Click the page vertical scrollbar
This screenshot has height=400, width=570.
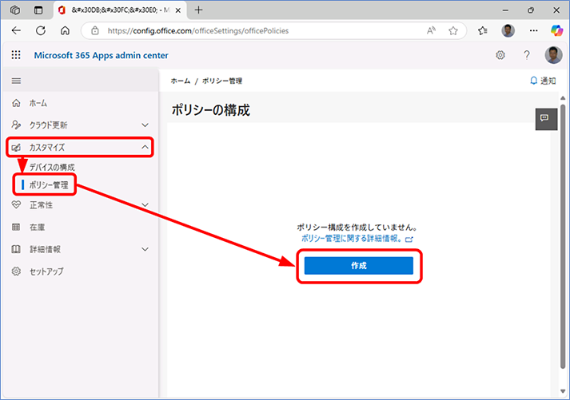[x=563, y=236]
